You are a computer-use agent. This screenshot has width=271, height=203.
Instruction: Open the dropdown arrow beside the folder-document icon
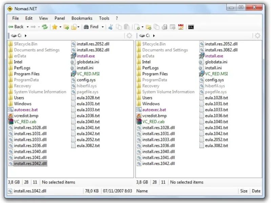(x=79, y=27)
